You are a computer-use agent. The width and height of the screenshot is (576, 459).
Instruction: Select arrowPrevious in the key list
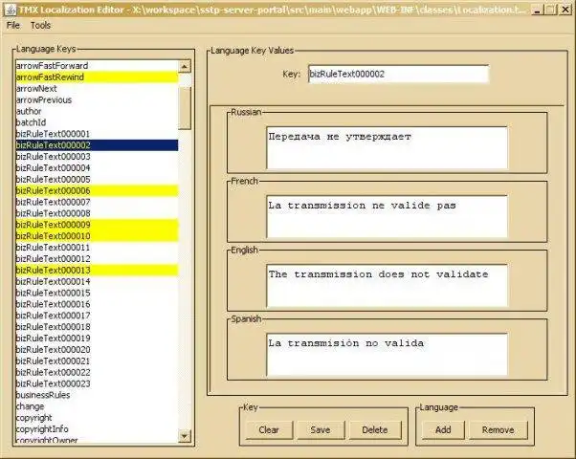point(97,99)
